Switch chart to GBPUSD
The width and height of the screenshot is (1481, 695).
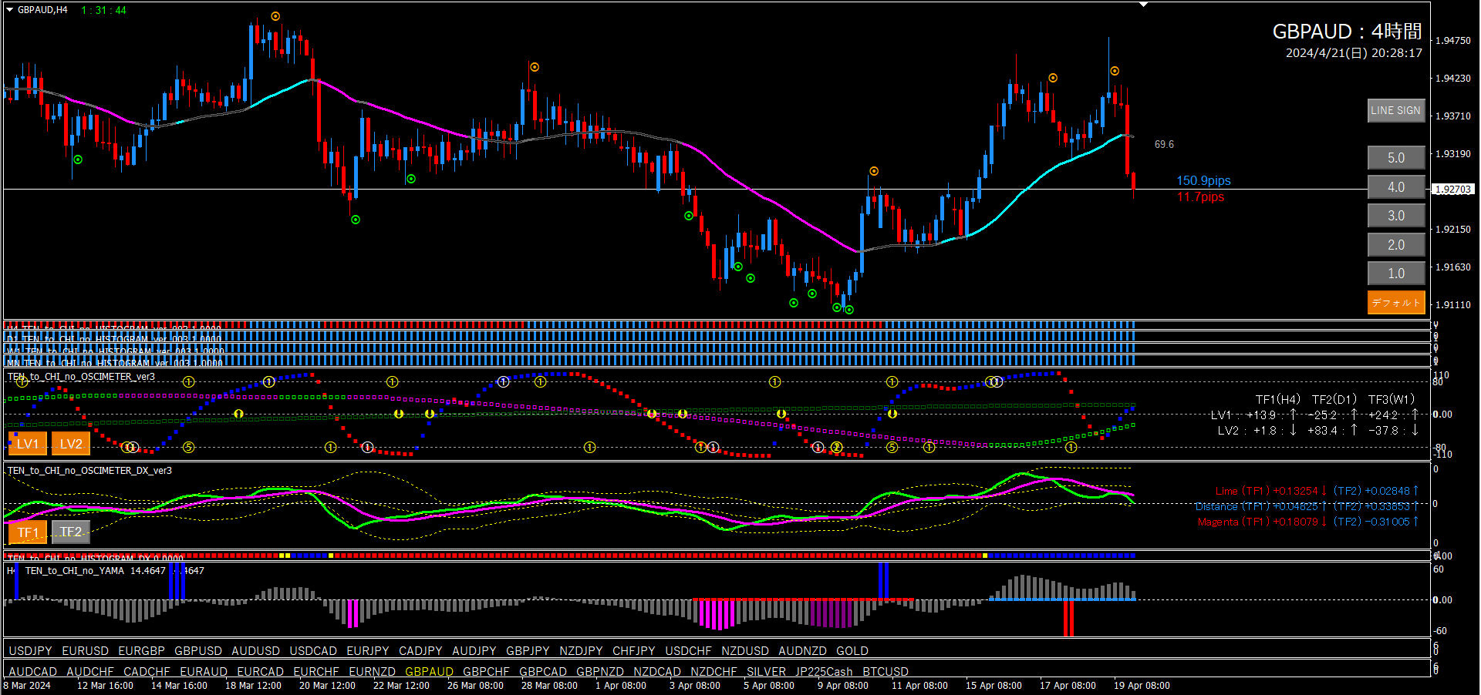point(198,651)
